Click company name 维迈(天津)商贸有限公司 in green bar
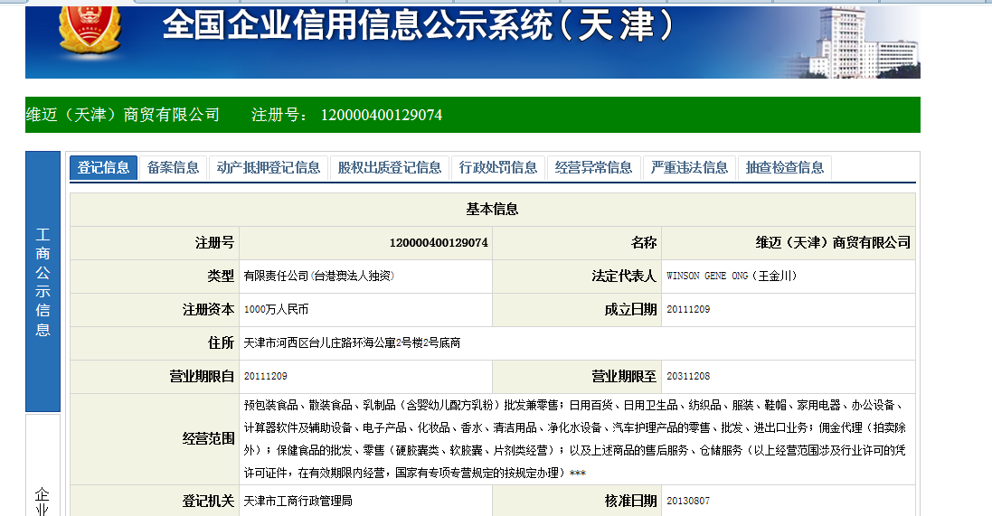Viewport: 992px width, 516px height. 123,115
